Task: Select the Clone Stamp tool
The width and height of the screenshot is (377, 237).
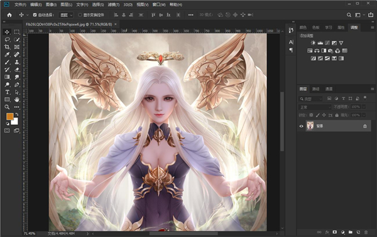Action: 16,62
